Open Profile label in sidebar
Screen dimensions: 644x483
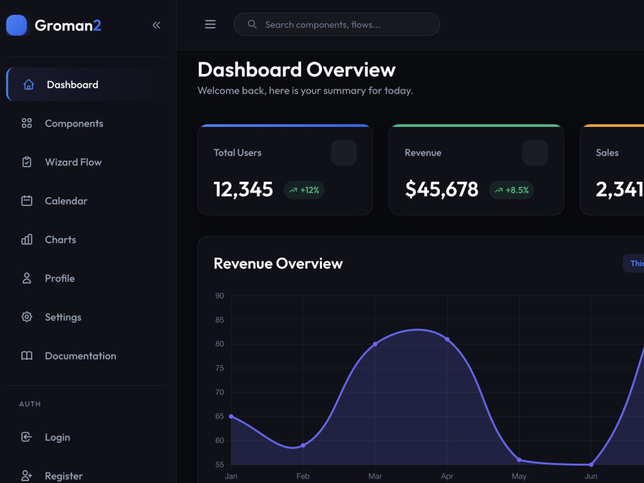click(60, 278)
